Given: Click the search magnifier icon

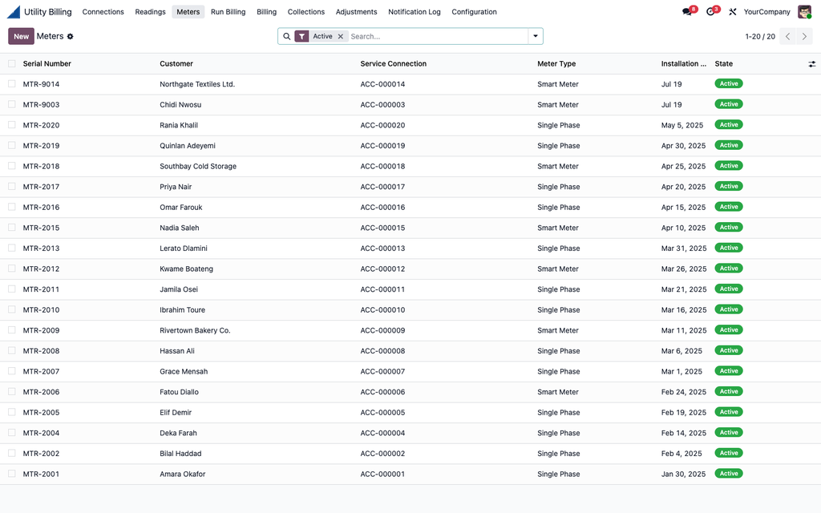Looking at the screenshot, I should click(286, 36).
